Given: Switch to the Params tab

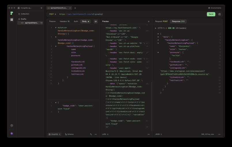Looking at the screenshot, I should 52,22.
